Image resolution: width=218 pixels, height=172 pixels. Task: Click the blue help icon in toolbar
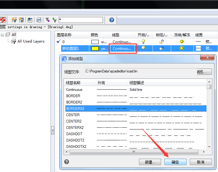(x=112, y=20)
